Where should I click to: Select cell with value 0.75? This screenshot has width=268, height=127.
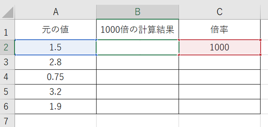(55, 77)
